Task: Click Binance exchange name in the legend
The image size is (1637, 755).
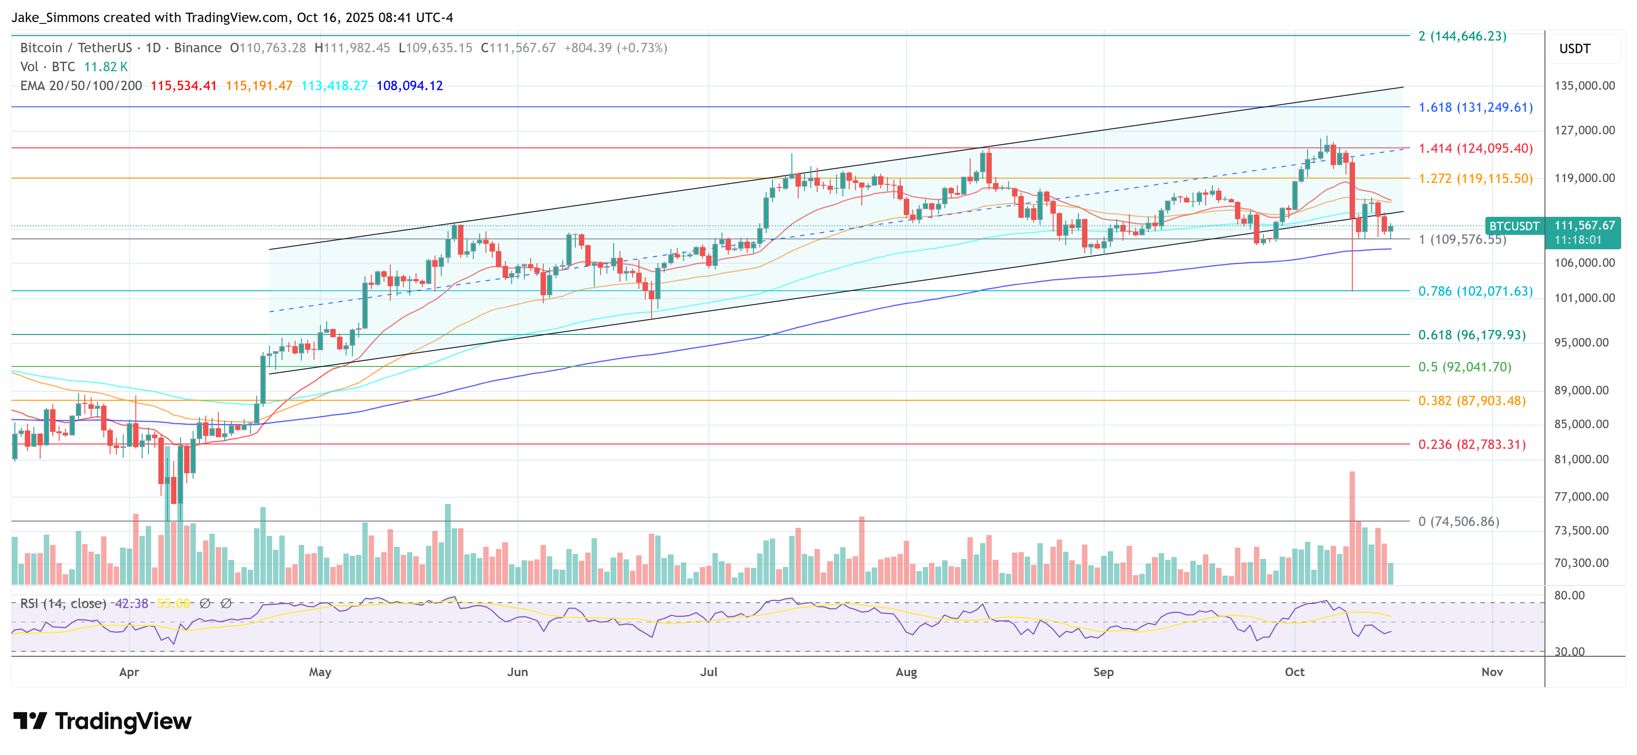Action: 199,47
